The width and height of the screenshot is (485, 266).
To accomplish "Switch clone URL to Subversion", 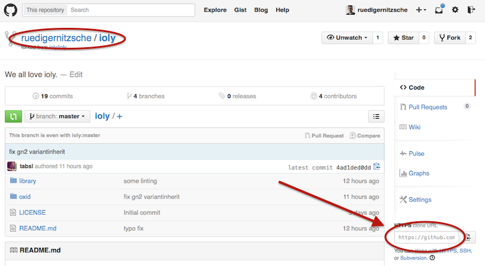I will [413, 258].
